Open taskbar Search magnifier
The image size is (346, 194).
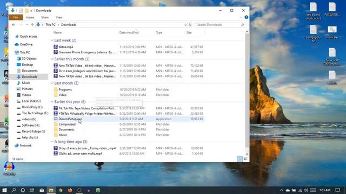14,190
